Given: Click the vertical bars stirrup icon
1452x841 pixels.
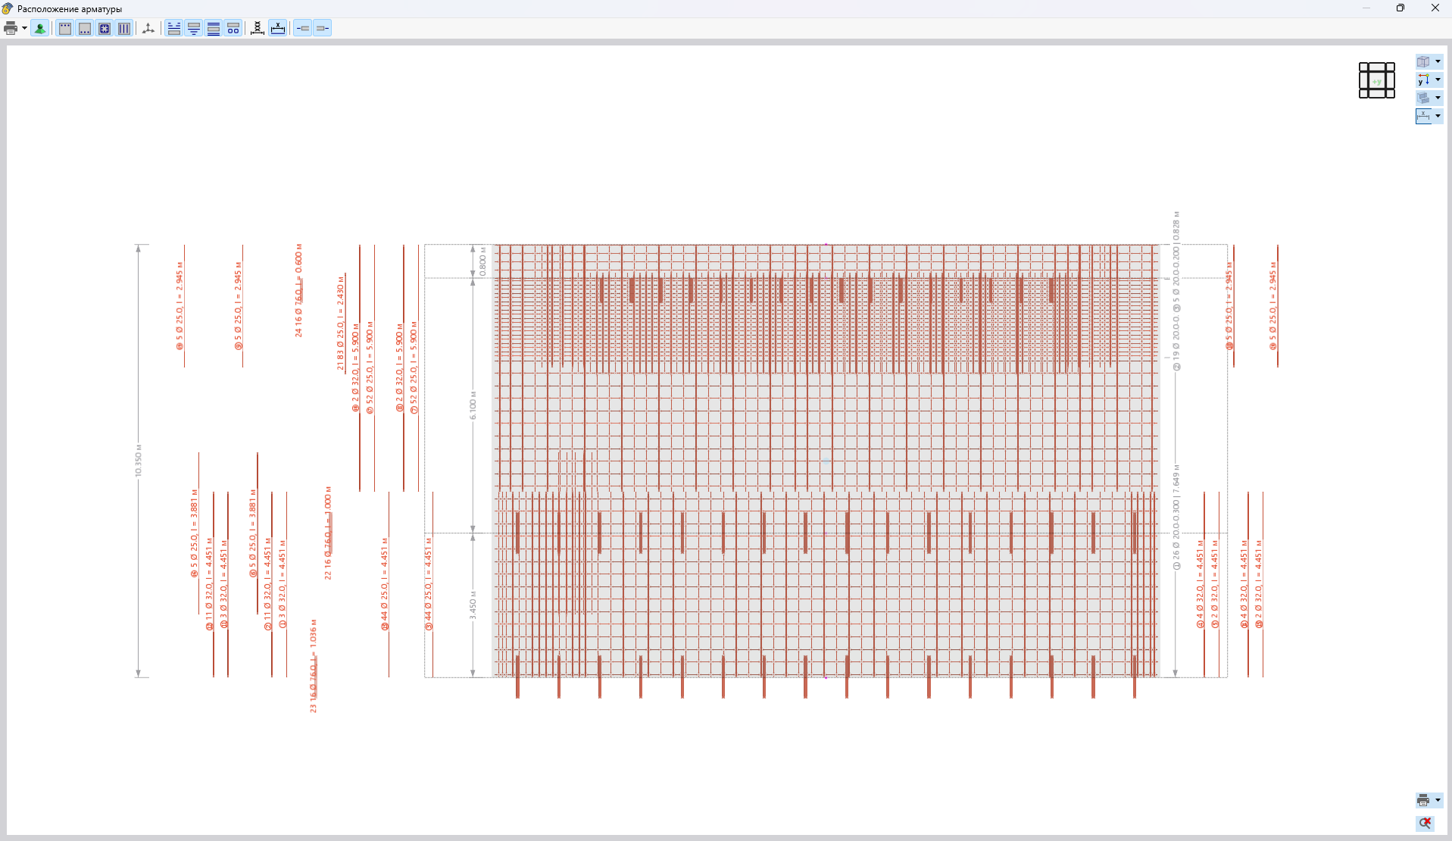Looking at the screenshot, I should click(x=124, y=29).
